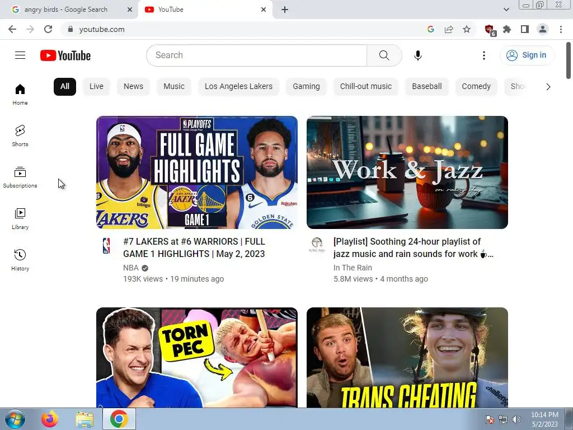Launch Firefox from the taskbar
Screen dimensions: 573x430
click(x=49, y=419)
